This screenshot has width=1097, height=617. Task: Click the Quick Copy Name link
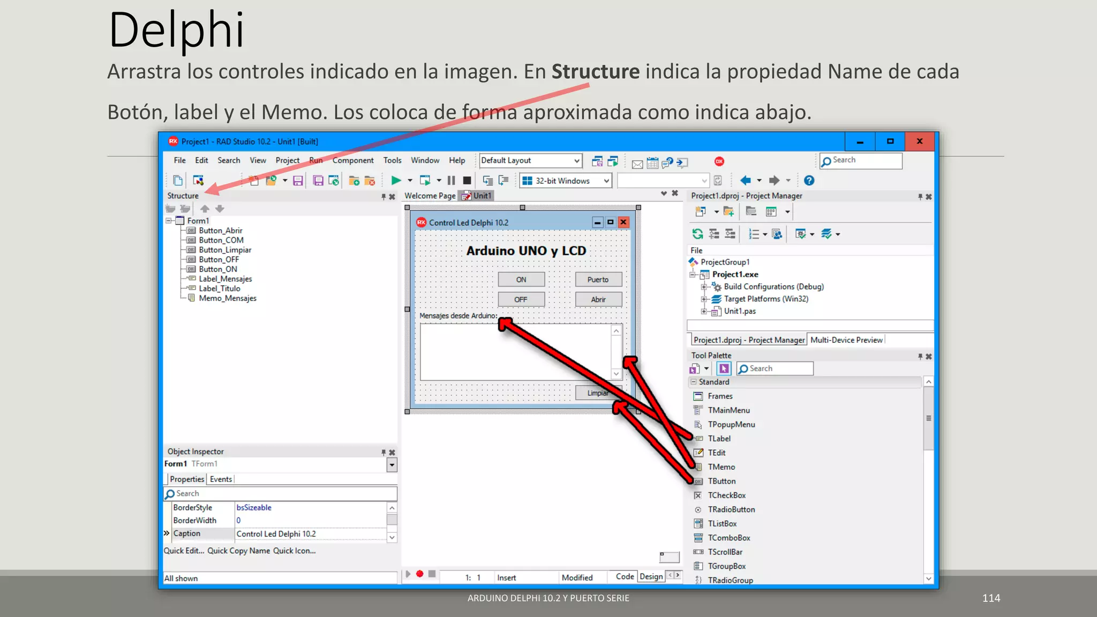(x=238, y=551)
